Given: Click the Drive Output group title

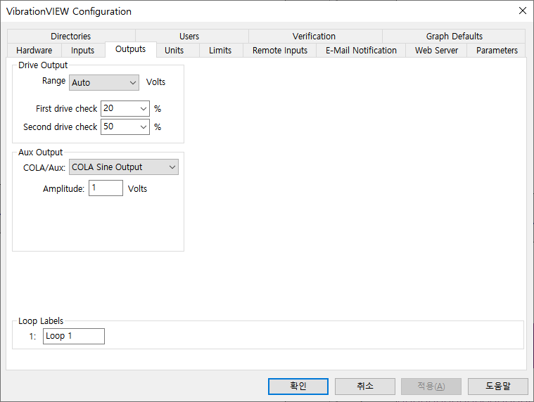Looking at the screenshot, I should coord(43,65).
